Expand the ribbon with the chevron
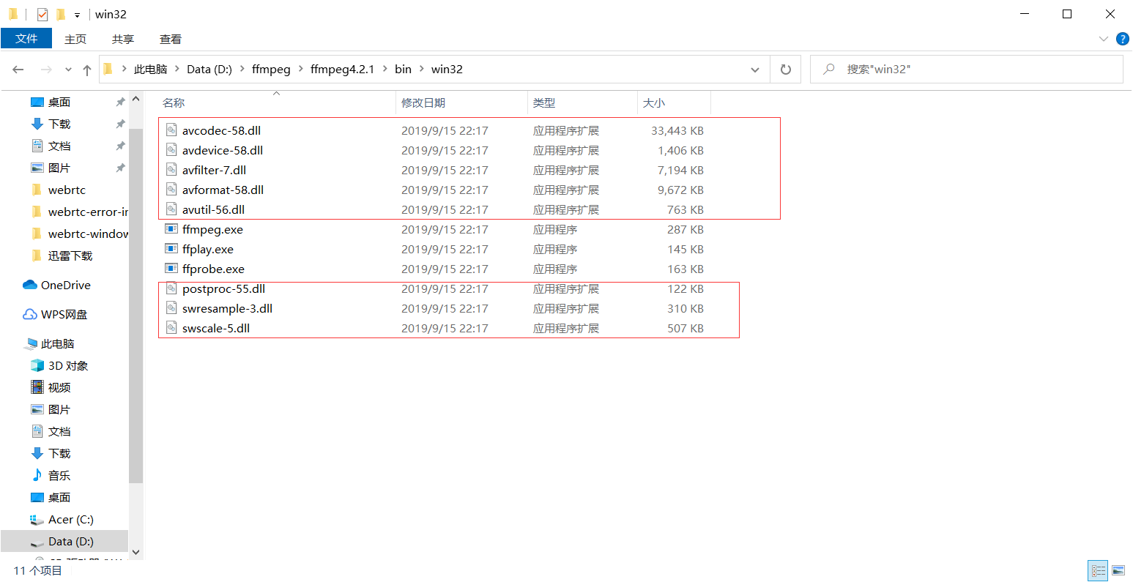 point(1104,39)
